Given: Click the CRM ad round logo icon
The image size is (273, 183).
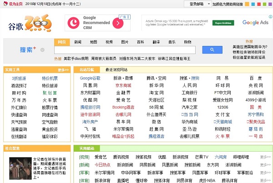Looking at the screenshot, I should click(x=73, y=23).
